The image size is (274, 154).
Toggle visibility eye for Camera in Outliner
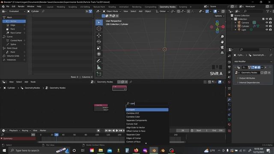pos(267,23)
